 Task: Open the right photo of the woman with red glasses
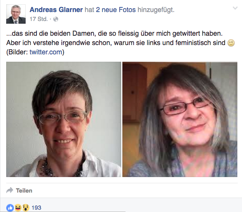180,119
